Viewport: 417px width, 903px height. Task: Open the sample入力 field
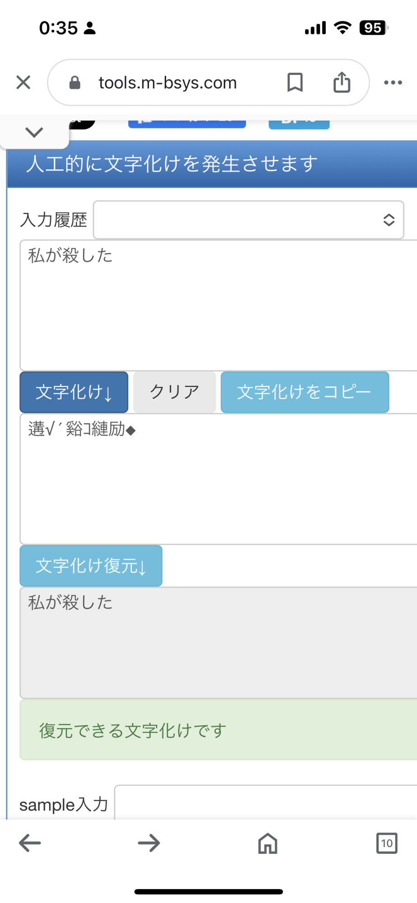tap(265, 803)
